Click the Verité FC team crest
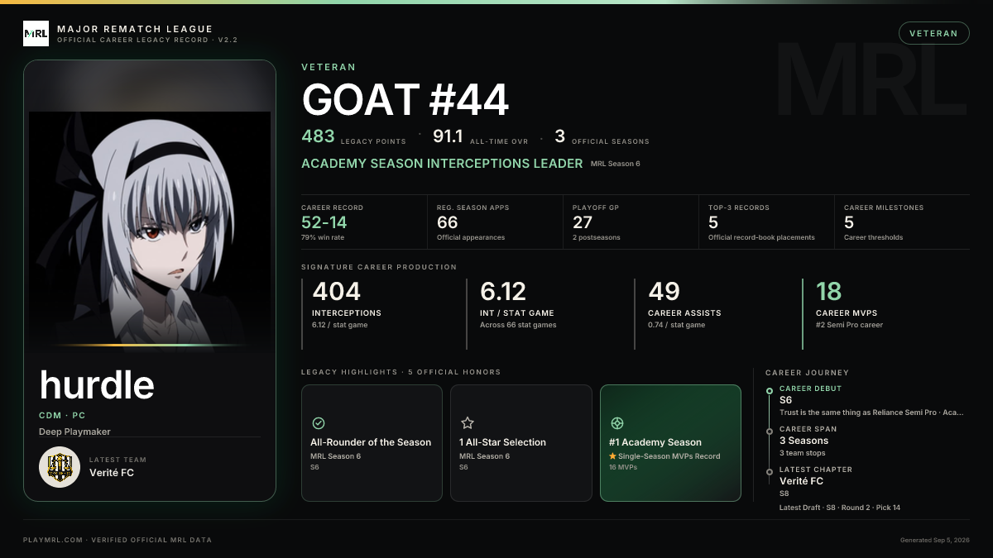The width and height of the screenshot is (993, 558). (x=60, y=467)
